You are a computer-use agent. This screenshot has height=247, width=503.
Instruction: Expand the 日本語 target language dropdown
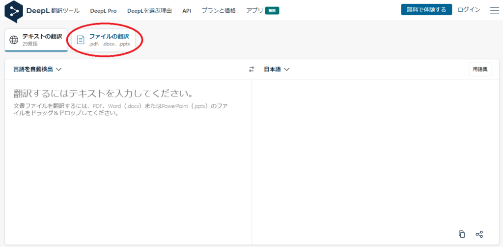[277, 69]
